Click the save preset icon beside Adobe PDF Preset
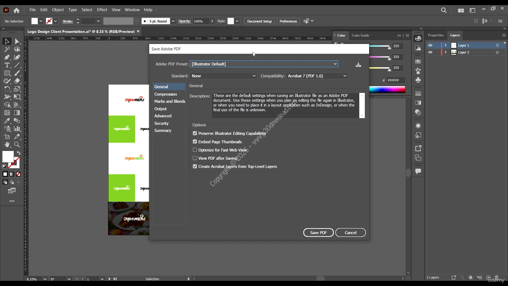This screenshot has width=508, height=286. [358, 64]
